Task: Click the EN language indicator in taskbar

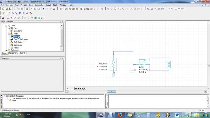Action: click(29, 115)
